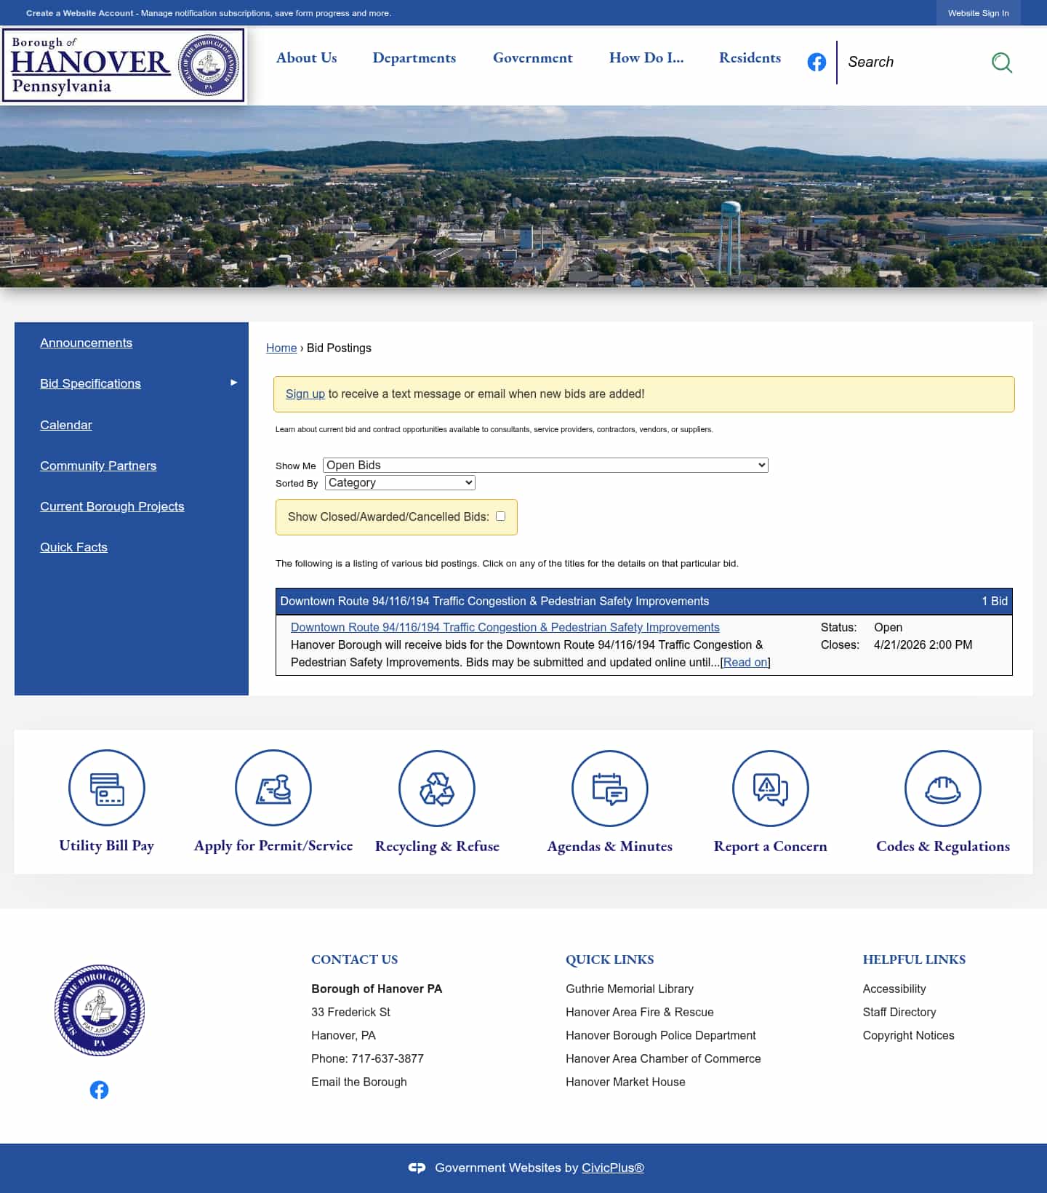Open the Recycling & Refuse icon
The height and width of the screenshot is (1193, 1047).
437,789
